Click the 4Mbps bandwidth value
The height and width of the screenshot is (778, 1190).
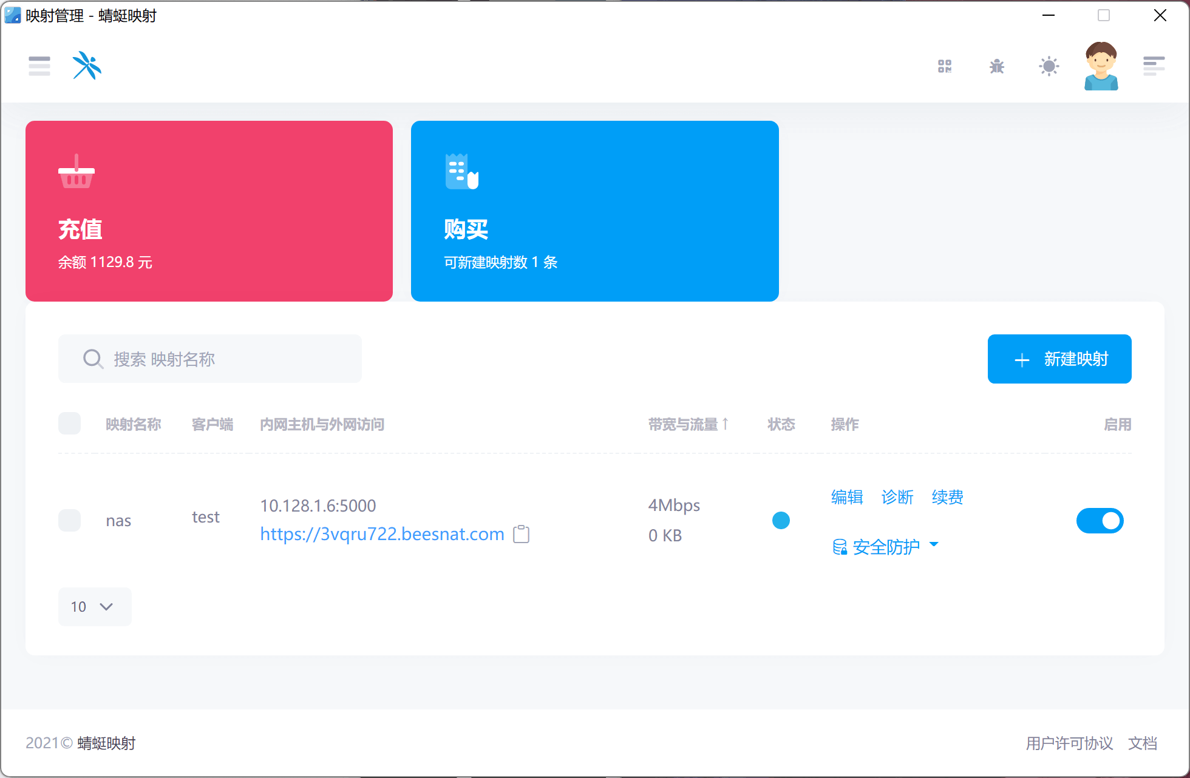pyautogui.click(x=674, y=506)
